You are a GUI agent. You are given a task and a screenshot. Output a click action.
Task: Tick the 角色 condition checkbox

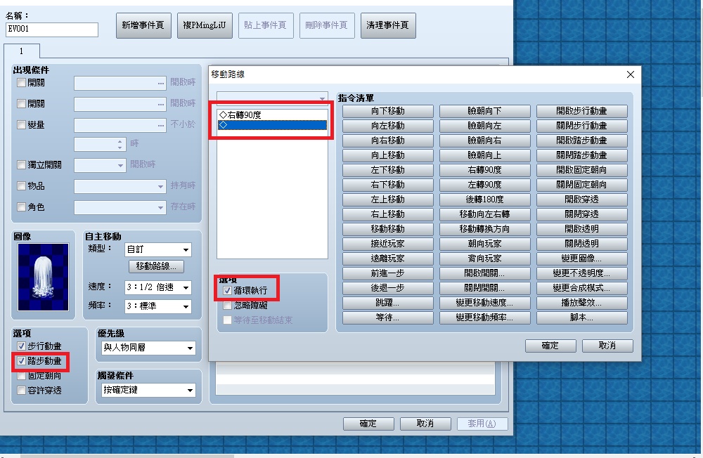pyautogui.click(x=21, y=207)
